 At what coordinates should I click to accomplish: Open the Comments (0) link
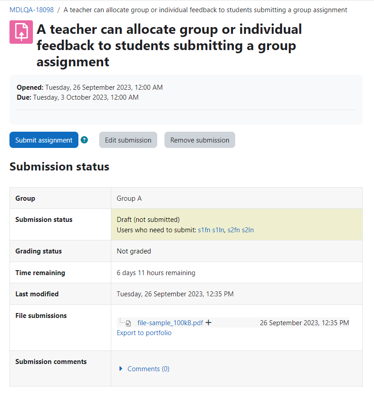148,369
